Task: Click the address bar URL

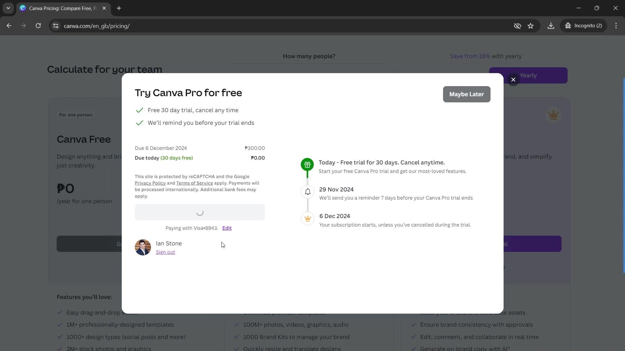Action: pyautogui.click(x=97, y=26)
